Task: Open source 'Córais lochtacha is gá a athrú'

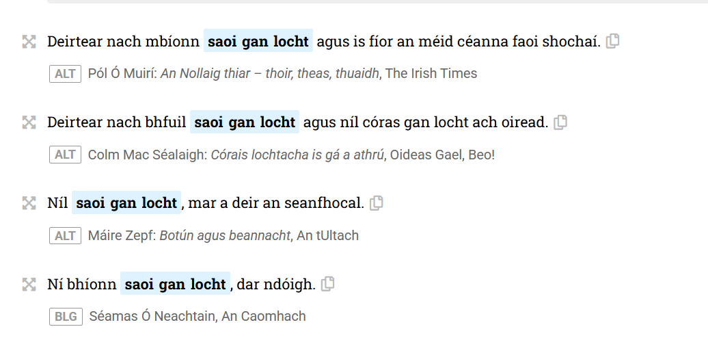Action: click(297, 155)
